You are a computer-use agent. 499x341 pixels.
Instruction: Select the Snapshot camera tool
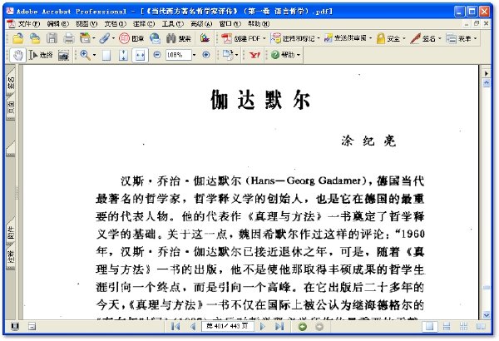tap(63, 56)
